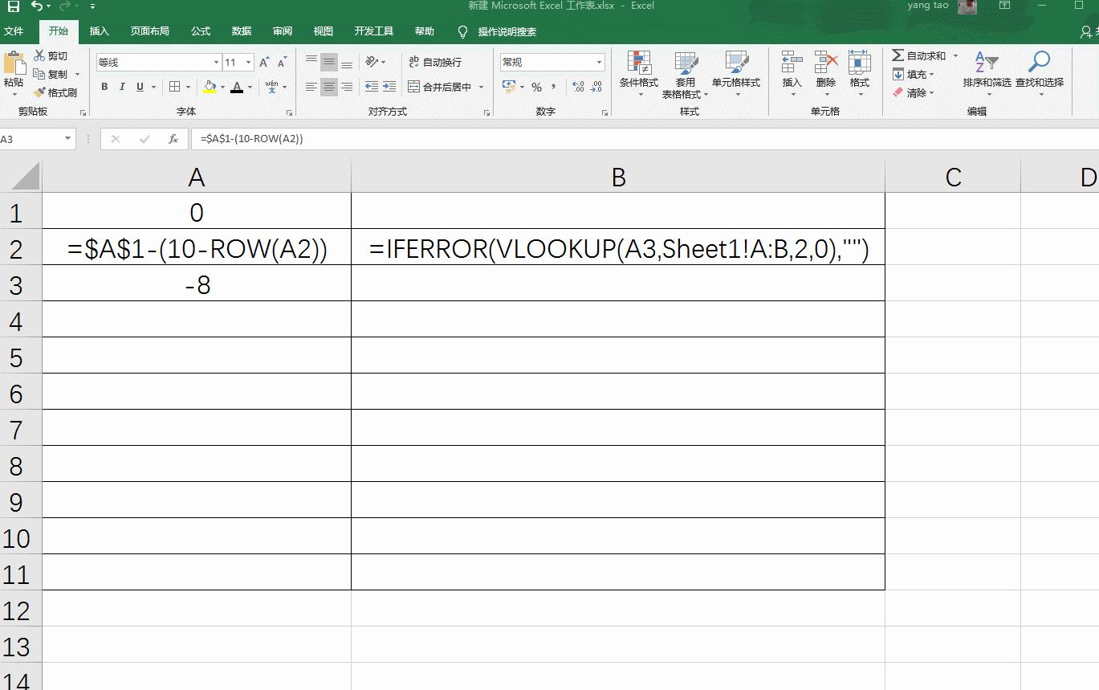1099x690 pixels.
Task: Align cell text to the right
Action: [x=347, y=87]
